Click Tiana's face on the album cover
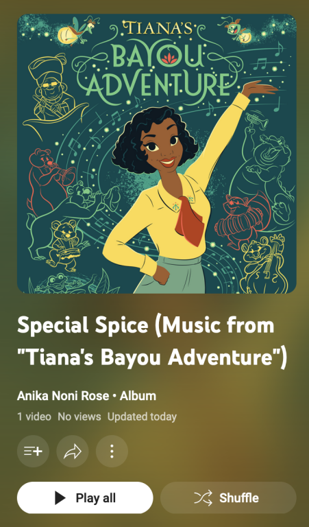 [162, 147]
